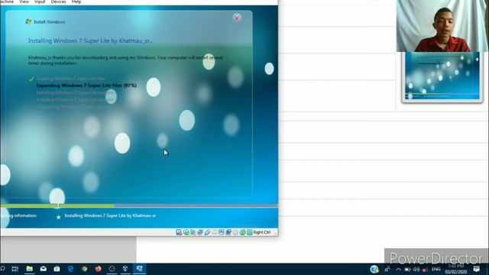489x275 pixels.
Task: Launch Firefox from the taskbar
Action: (98, 268)
